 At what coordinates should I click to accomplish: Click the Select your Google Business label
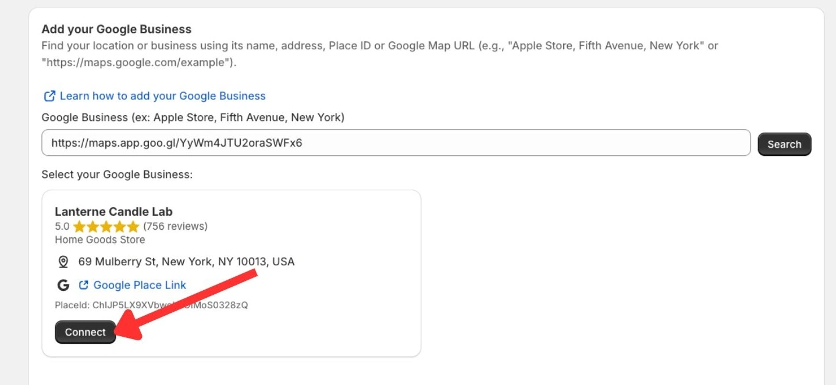click(117, 174)
